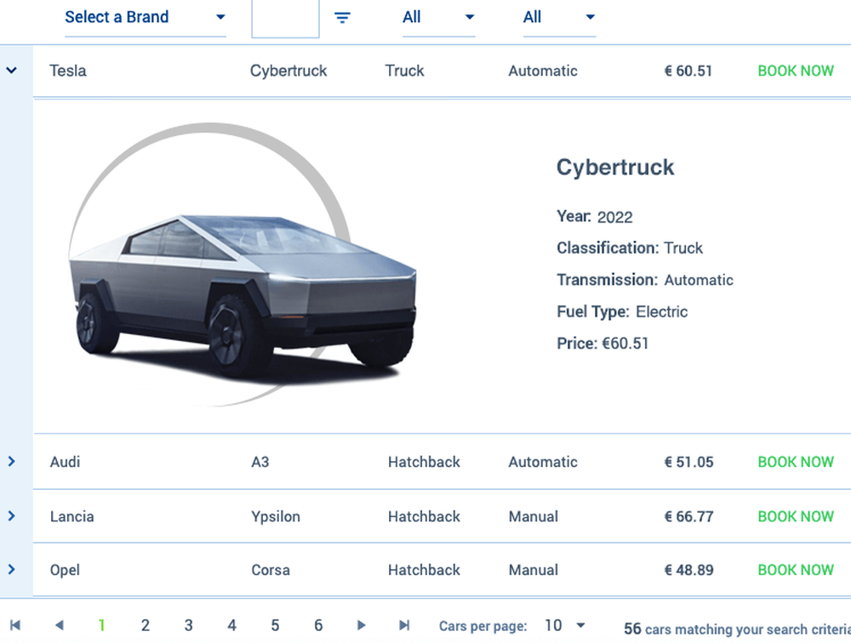Select page 1 in pagination
This screenshot has height=643, width=851.
pyautogui.click(x=101, y=625)
